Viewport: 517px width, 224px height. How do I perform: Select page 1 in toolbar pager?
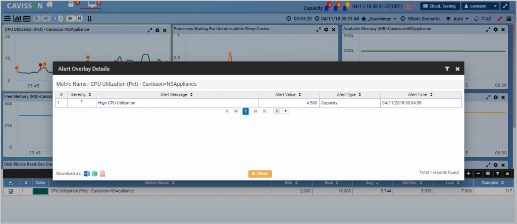[x=56, y=19]
